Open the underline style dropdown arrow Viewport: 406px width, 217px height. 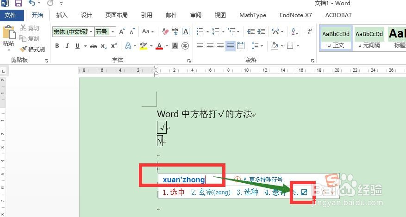(85, 46)
